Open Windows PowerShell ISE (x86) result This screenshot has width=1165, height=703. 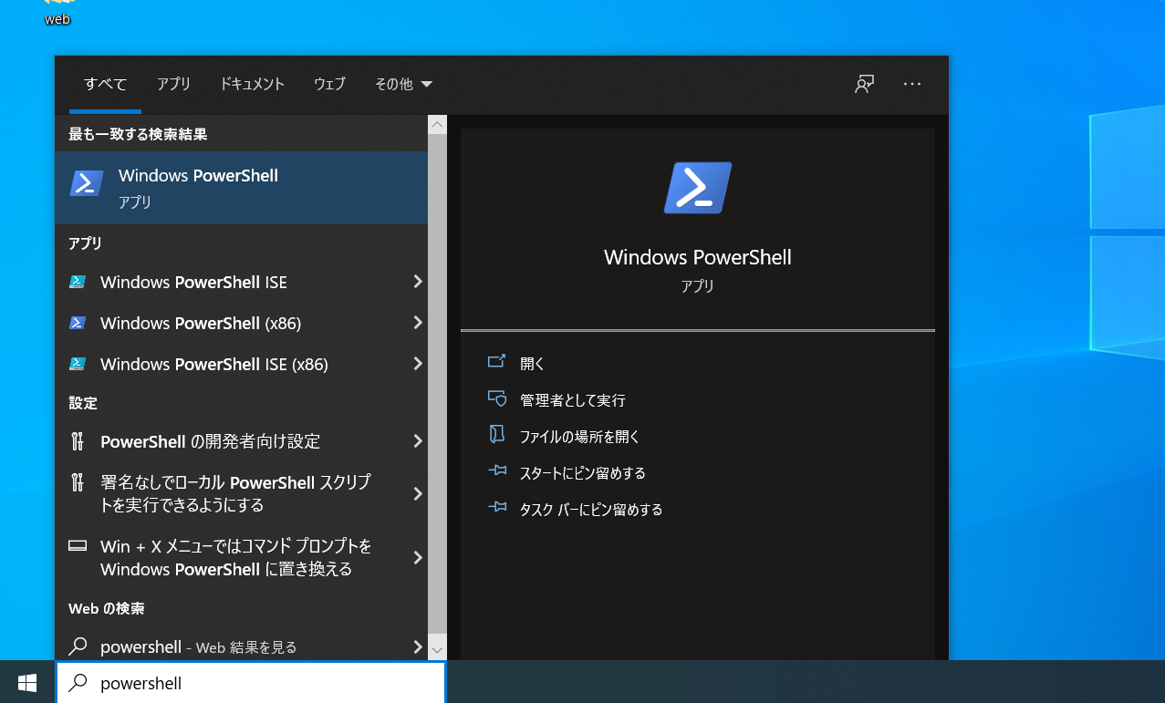(241, 364)
